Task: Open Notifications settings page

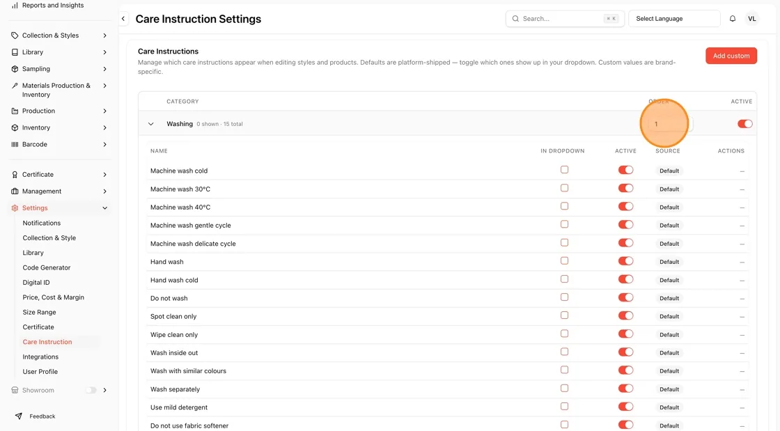Action: pos(42,224)
